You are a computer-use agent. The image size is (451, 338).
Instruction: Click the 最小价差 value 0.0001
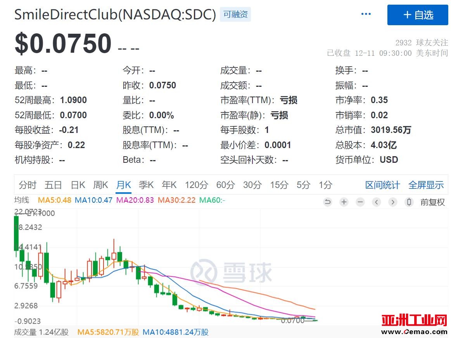coord(278,145)
